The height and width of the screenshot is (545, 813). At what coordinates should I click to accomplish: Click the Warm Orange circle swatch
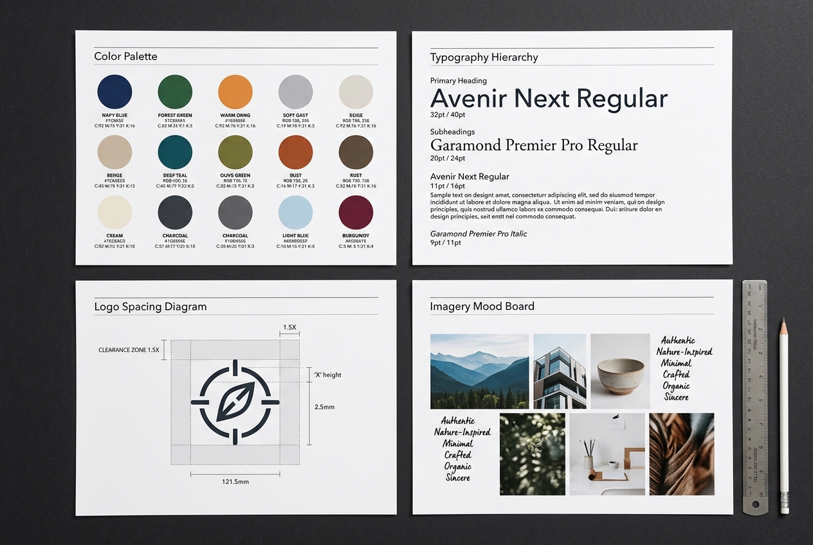tap(235, 91)
